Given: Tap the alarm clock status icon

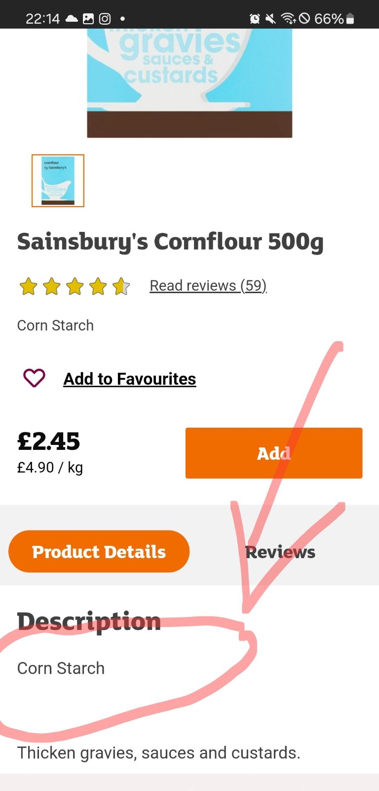Looking at the screenshot, I should [255, 19].
